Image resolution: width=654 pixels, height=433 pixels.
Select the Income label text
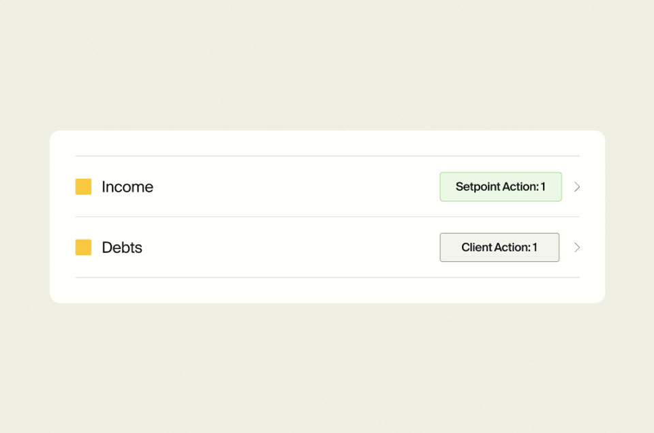tap(127, 187)
